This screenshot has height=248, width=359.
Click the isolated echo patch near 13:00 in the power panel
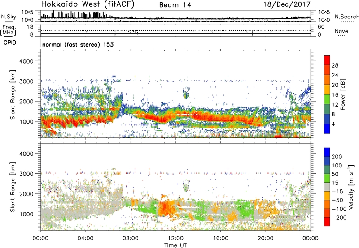tap(186, 94)
